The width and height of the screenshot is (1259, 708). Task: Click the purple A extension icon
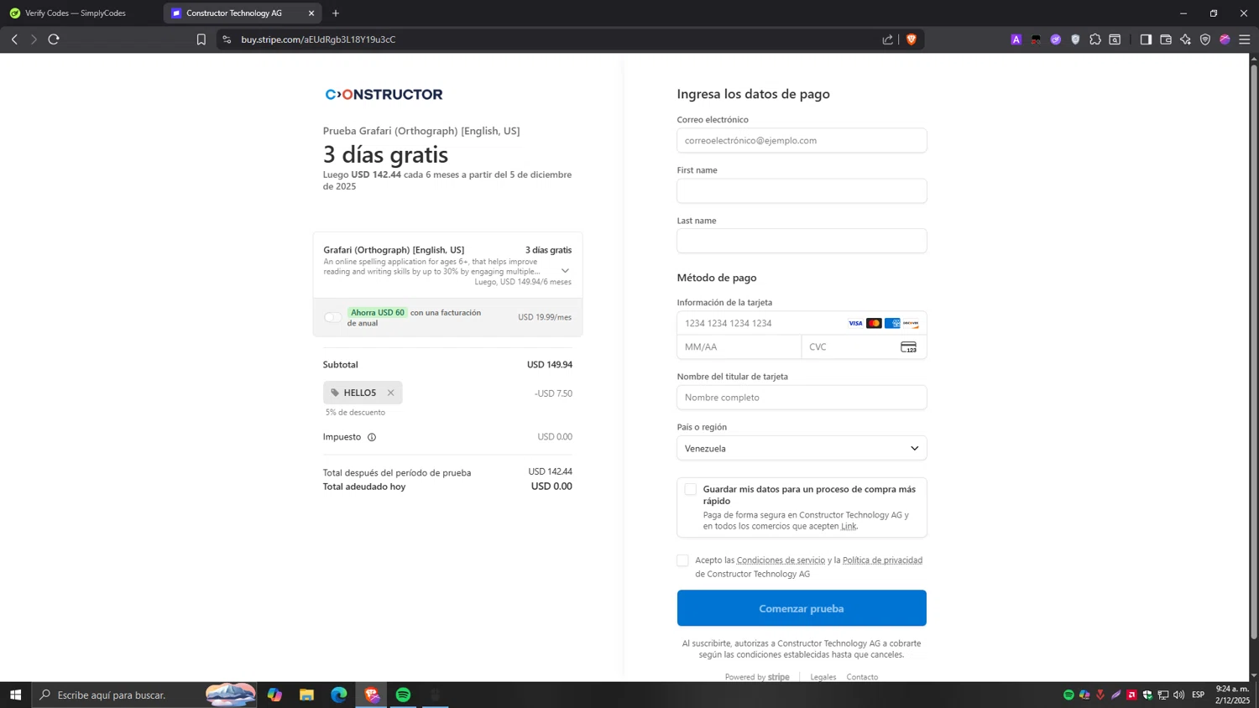coord(1016,39)
